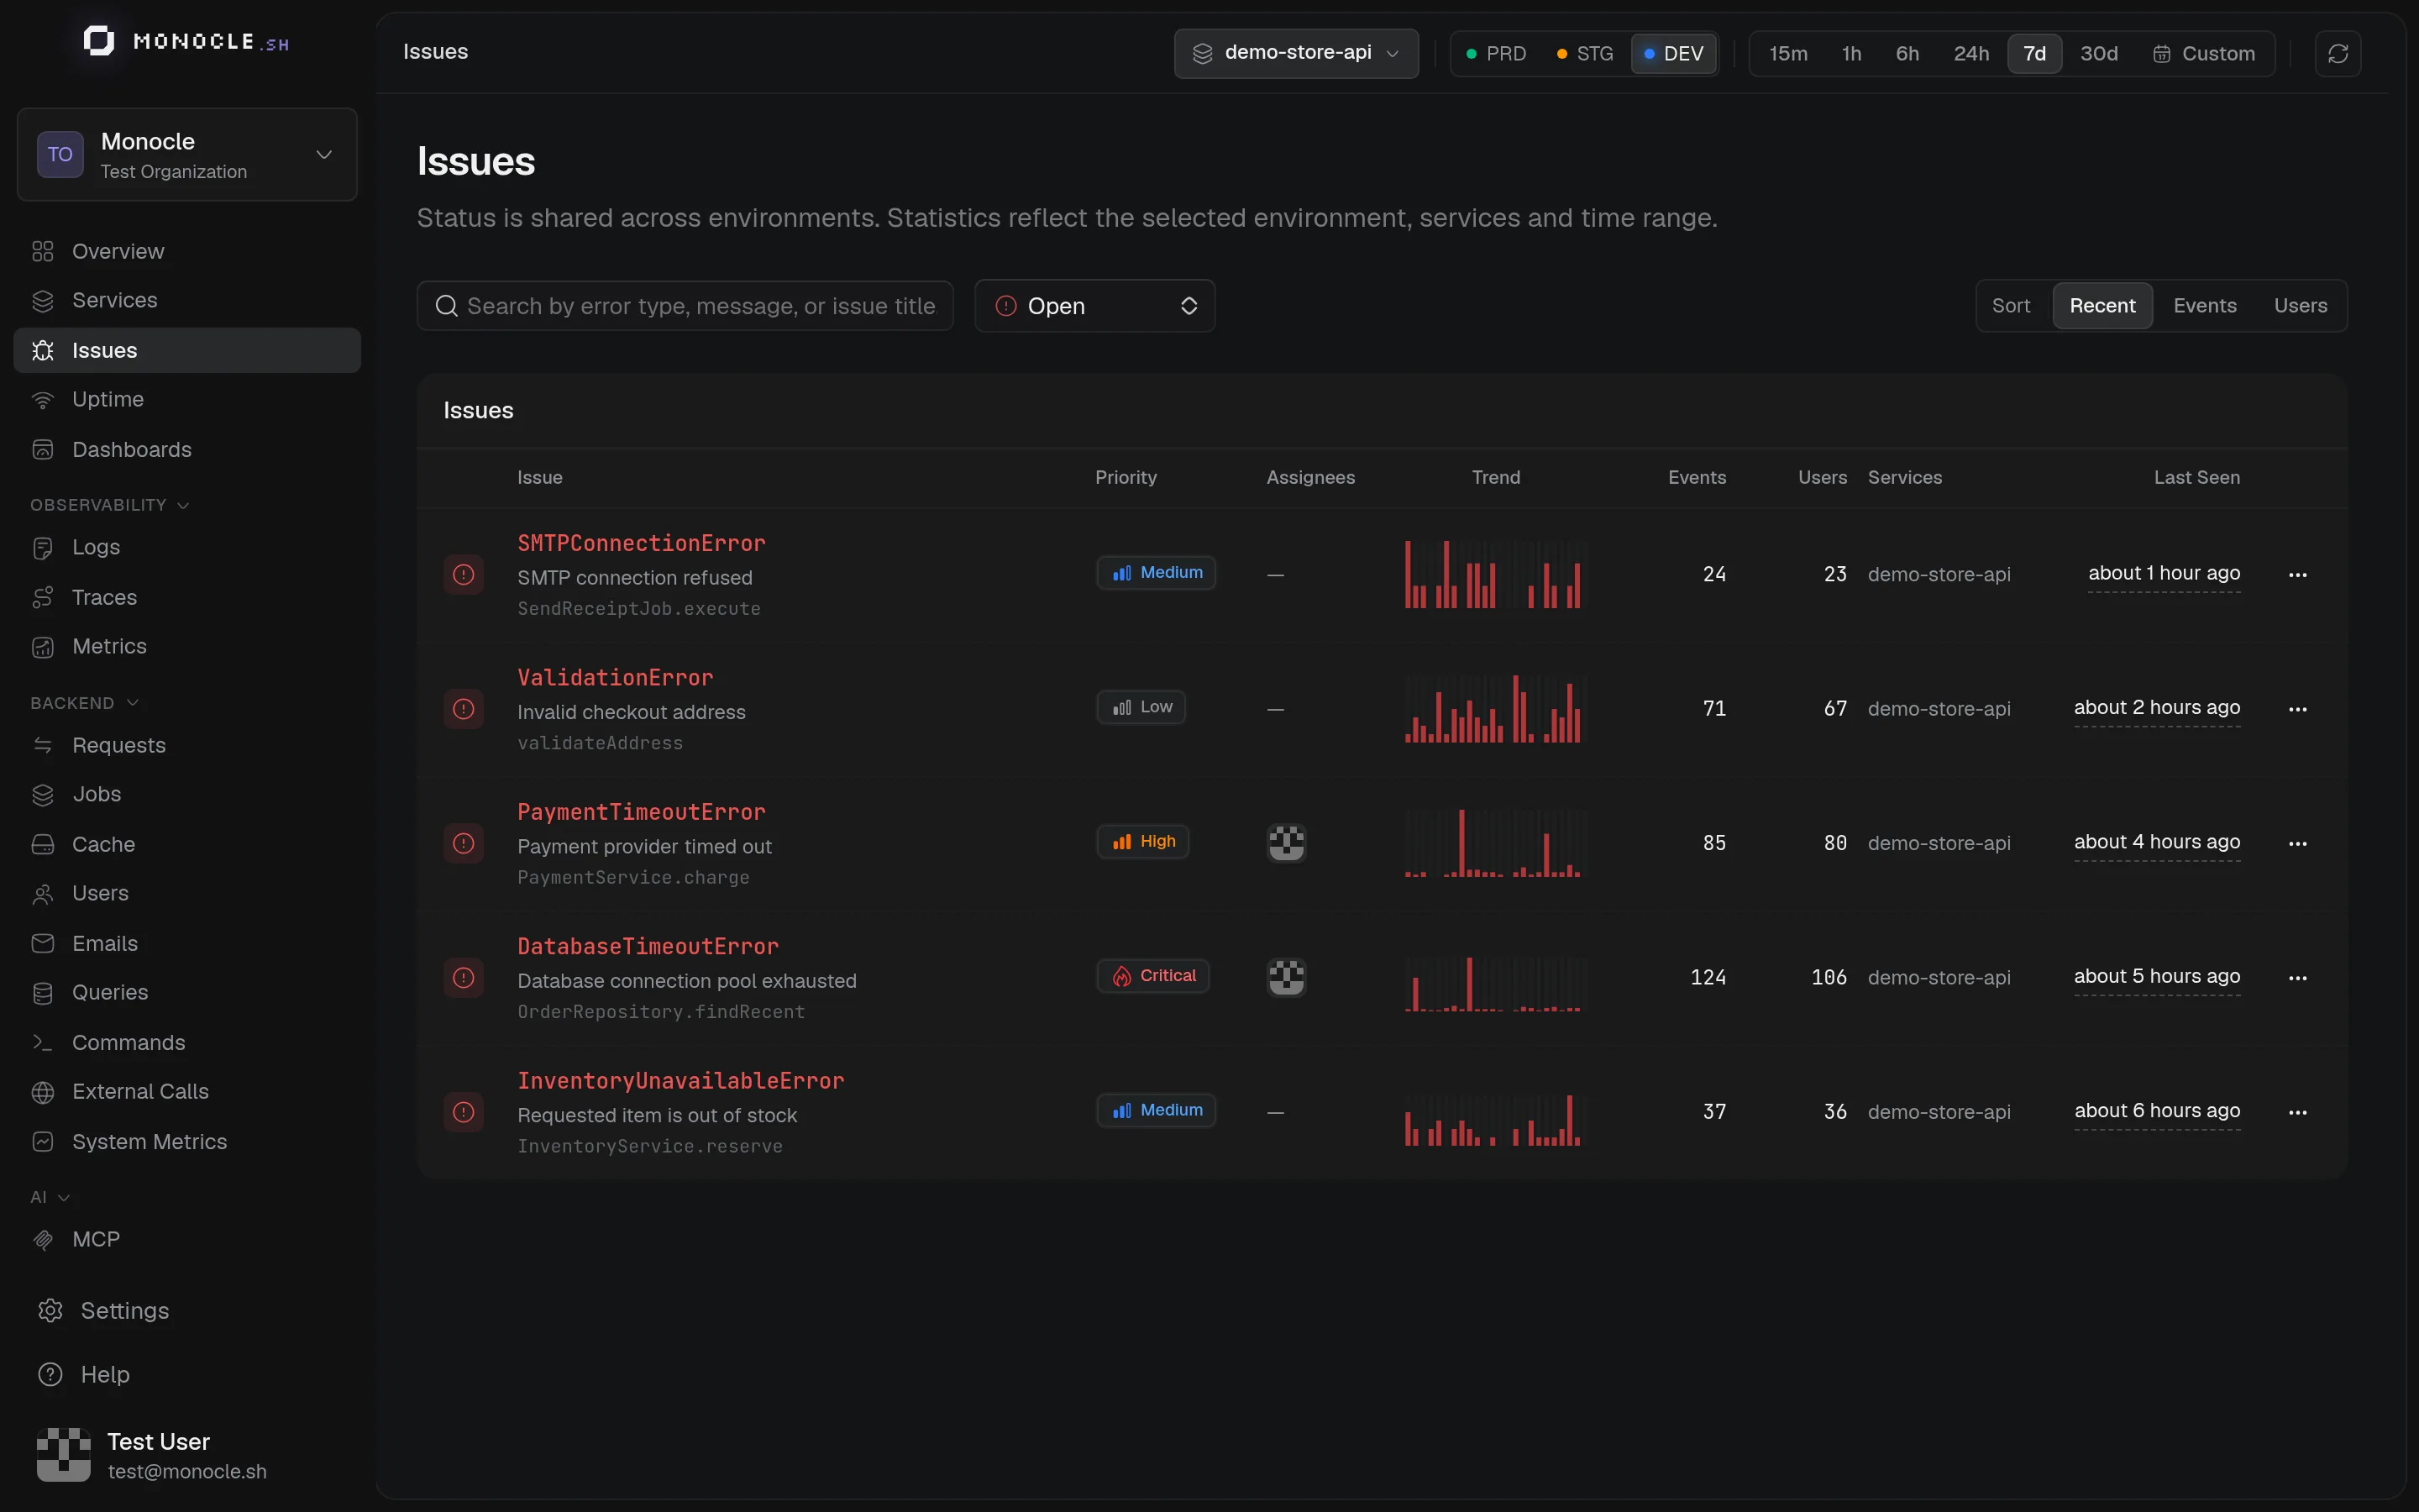Click 'about 4 hours ago' timestamp
The height and width of the screenshot is (1512, 2419).
(x=2156, y=842)
